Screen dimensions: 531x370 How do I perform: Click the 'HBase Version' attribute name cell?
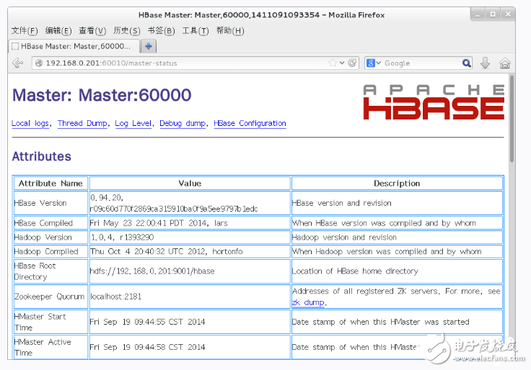point(51,203)
